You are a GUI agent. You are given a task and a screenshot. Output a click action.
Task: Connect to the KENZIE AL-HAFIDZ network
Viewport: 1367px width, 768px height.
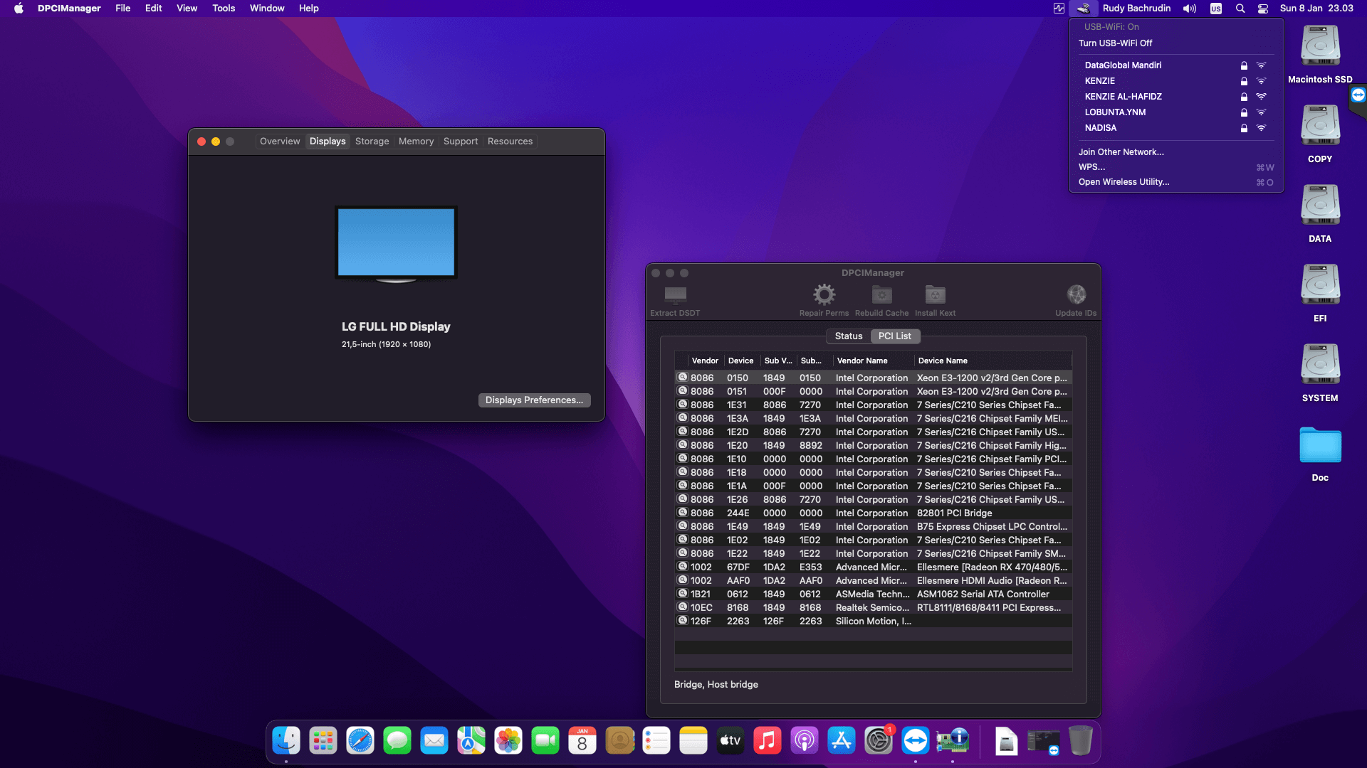pos(1176,97)
